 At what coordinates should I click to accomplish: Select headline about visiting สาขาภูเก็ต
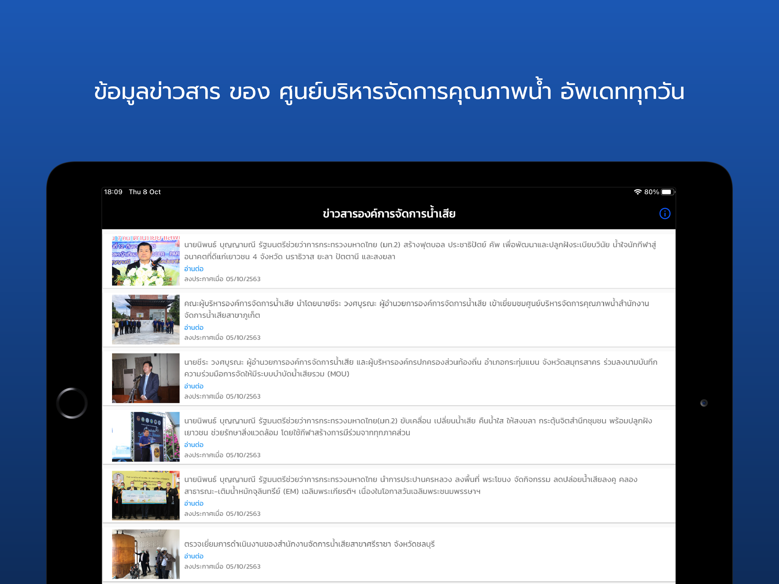tap(416, 309)
